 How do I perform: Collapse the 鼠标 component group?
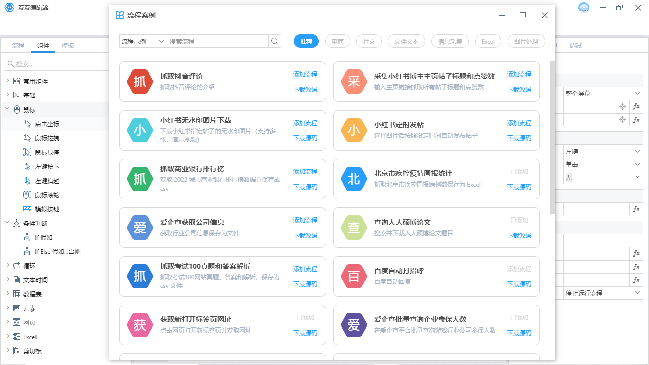pos(7,108)
